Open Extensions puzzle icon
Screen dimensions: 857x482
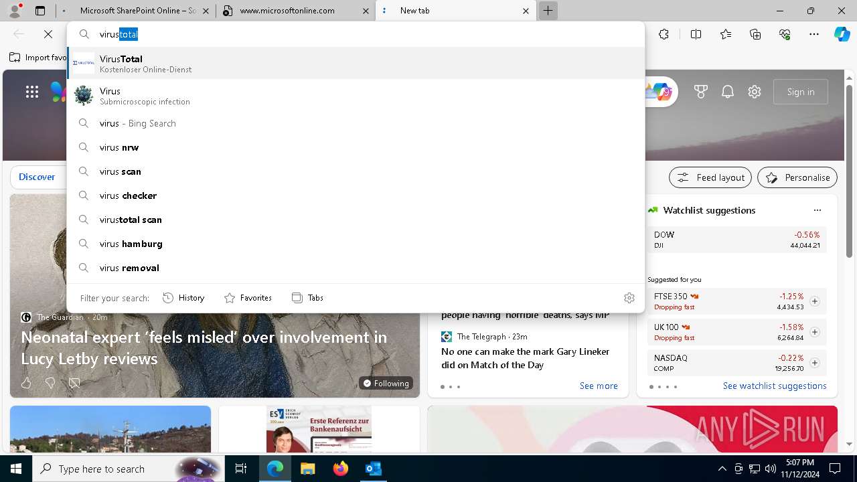pyautogui.click(x=664, y=34)
